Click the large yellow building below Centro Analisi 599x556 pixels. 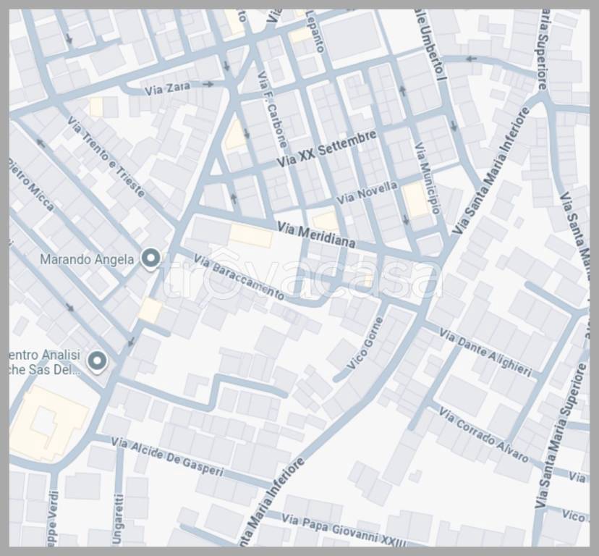(x=48, y=422)
